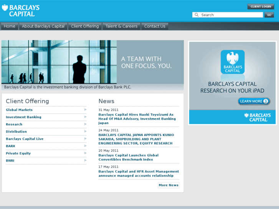Click the GO search button

point(269,15)
